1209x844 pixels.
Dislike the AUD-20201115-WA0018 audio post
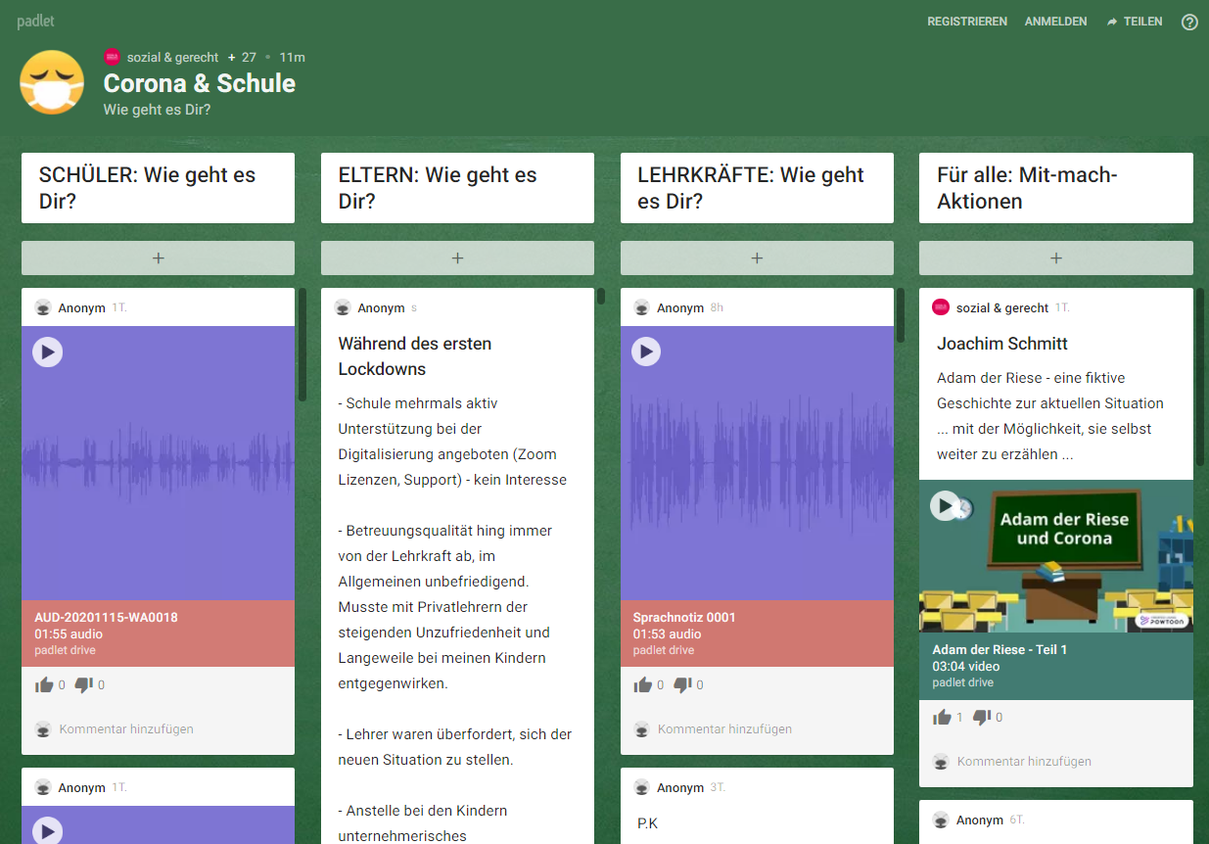point(84,685)
